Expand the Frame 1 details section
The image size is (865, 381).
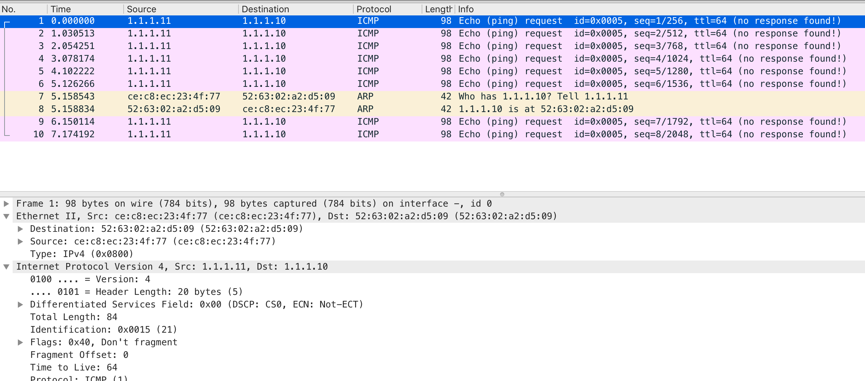(6, 203)
